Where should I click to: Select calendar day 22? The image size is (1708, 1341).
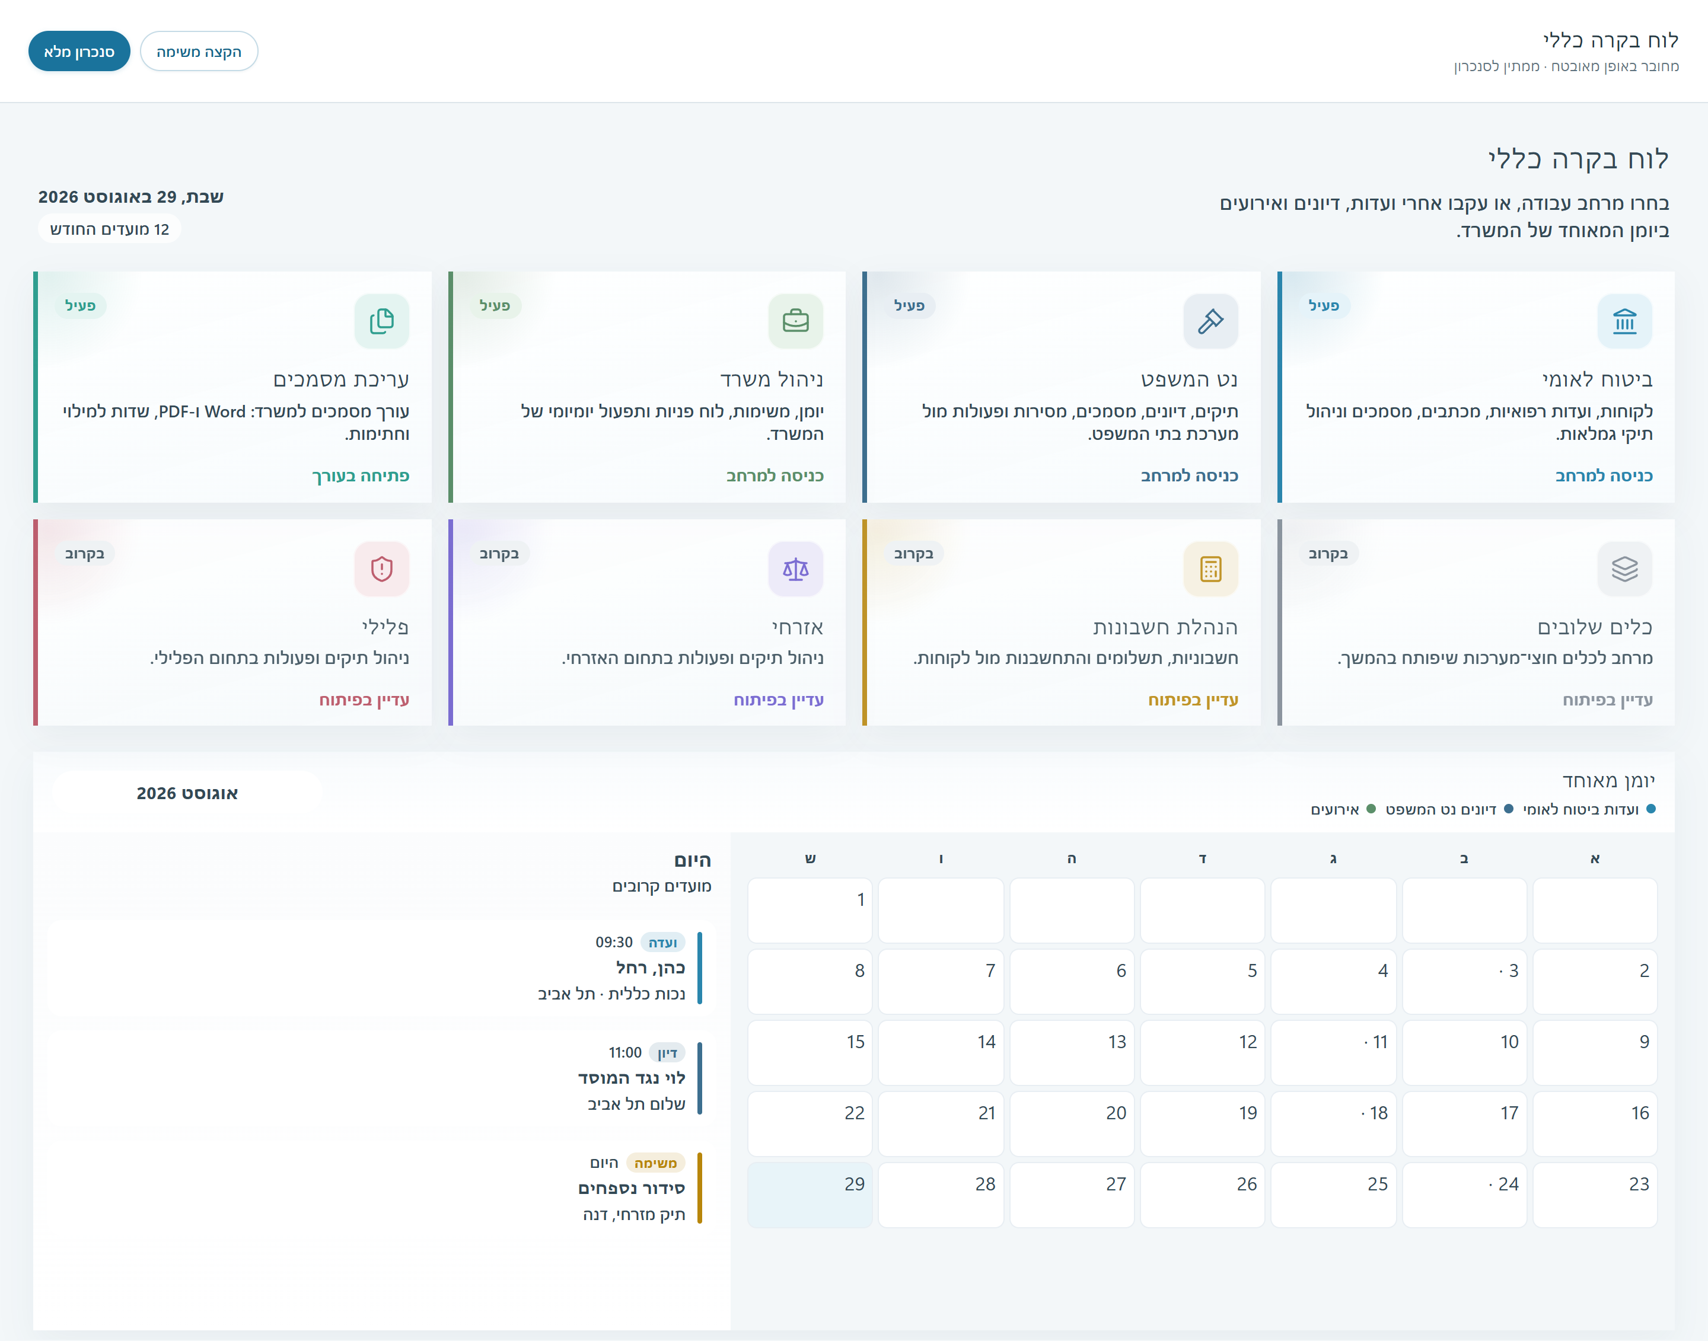(x=810, y=1123)
